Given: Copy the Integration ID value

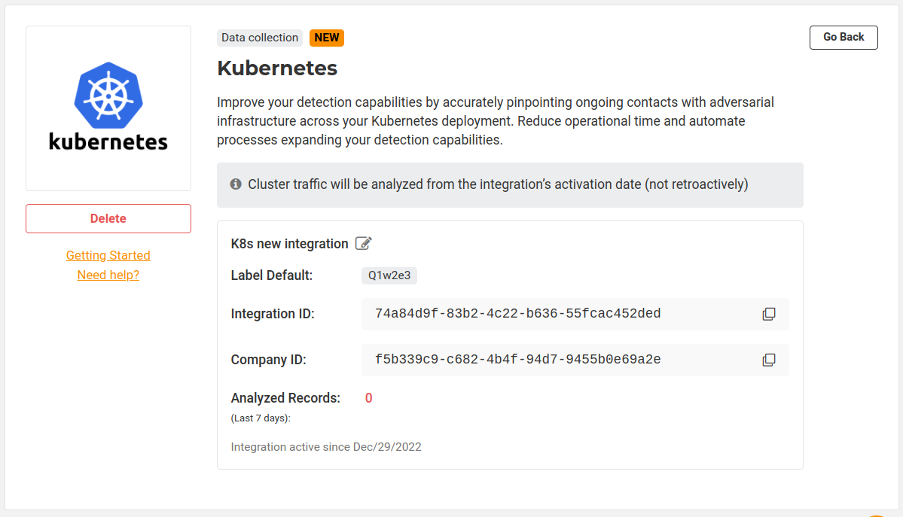Looking at the screenshot, I should coord(768,314).
